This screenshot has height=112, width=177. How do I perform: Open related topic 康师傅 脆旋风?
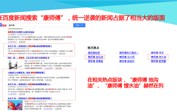127,61
